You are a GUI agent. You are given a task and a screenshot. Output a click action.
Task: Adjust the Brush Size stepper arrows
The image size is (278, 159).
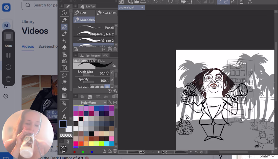point(107,73)
